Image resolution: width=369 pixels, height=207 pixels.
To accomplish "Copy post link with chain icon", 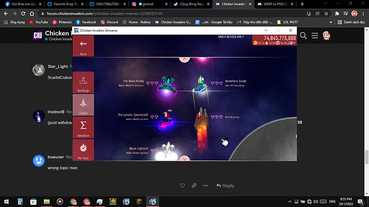I will click(194, 186).
